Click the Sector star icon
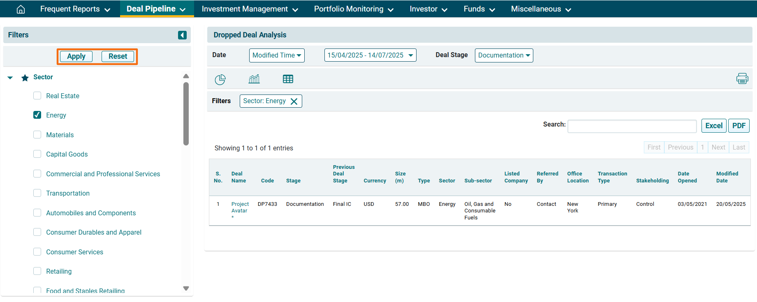Image resolution: width=757 pixels, height=302 pixels. 25,78
